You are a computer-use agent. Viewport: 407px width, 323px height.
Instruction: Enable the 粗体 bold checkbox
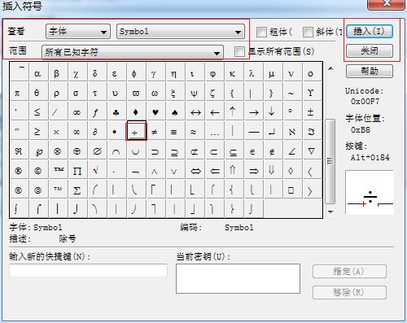[261, 32]
